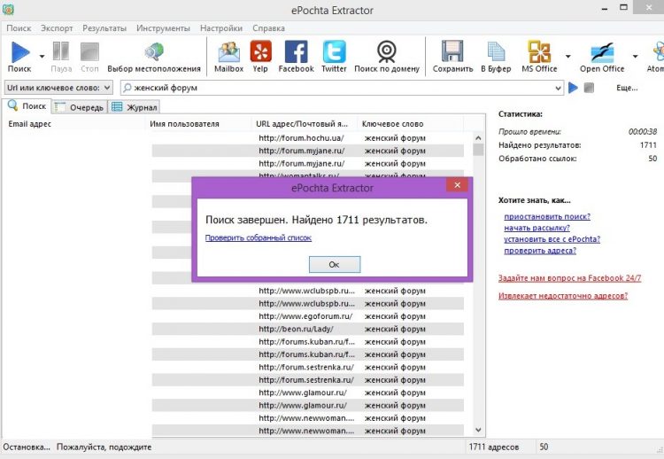Click the Еще... button
The image size is (664, 459).
tap(627, 88)
